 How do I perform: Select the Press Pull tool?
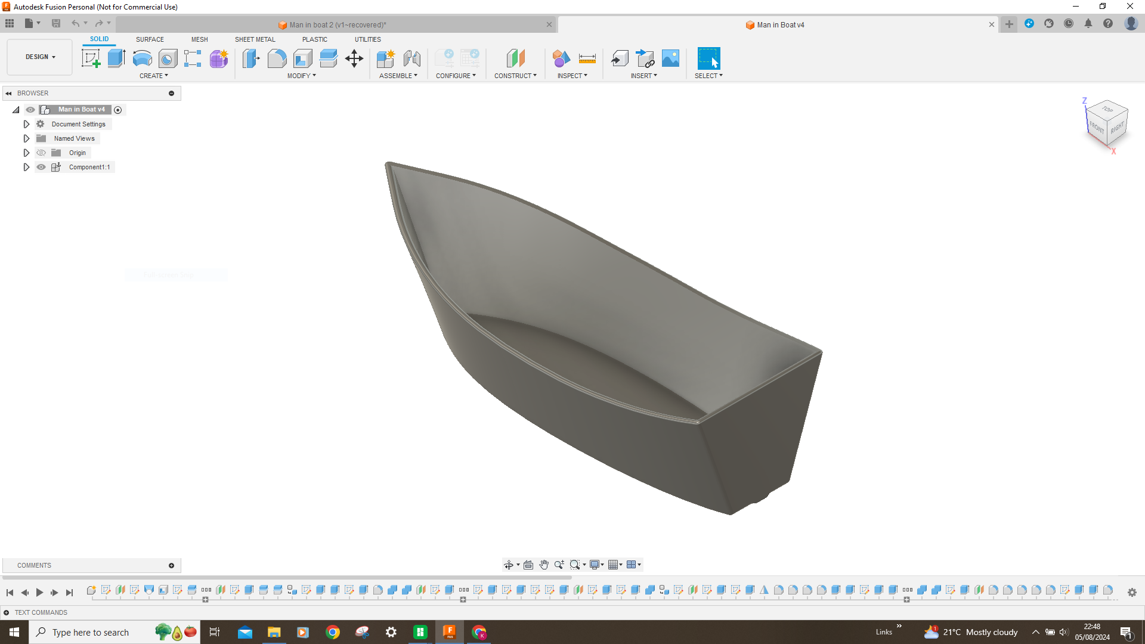pos(251,58)
